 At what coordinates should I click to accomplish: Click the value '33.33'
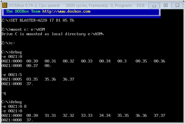pos(87,116)
